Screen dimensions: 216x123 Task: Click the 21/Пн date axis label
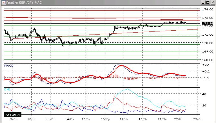click(162, 119)
